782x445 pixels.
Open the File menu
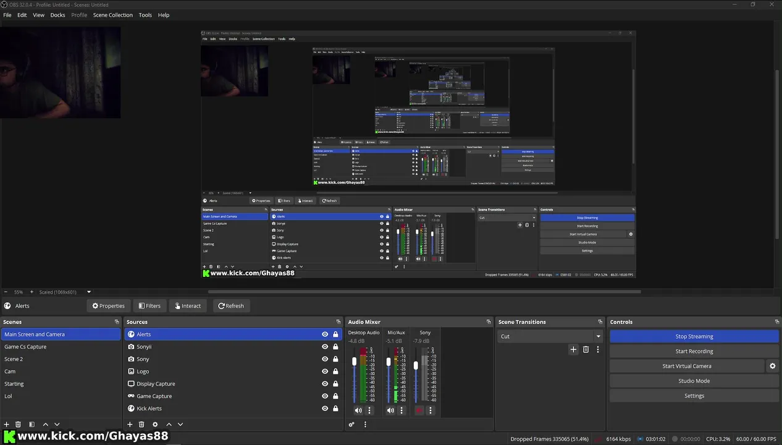tap(7, 15)
